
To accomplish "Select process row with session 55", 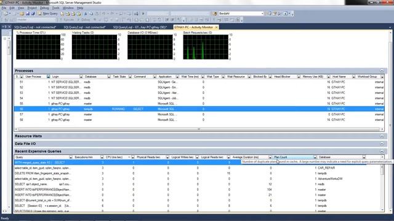I will (x=199, y=104).
